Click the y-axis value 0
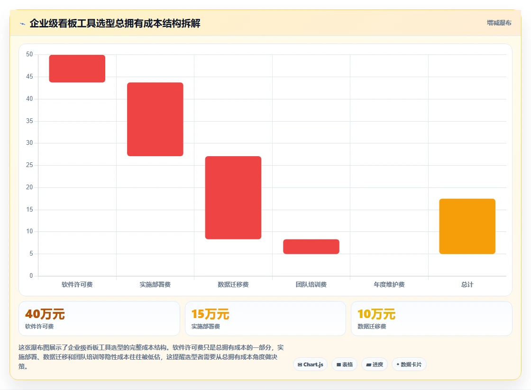The image size is (531, 390). (31, 276)
